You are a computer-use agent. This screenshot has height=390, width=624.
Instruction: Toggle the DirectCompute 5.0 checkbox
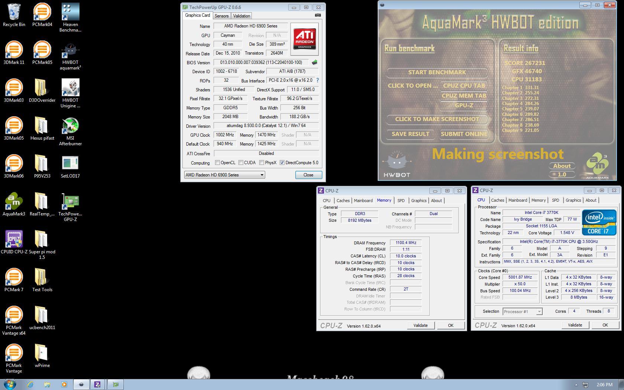(282, 163)
